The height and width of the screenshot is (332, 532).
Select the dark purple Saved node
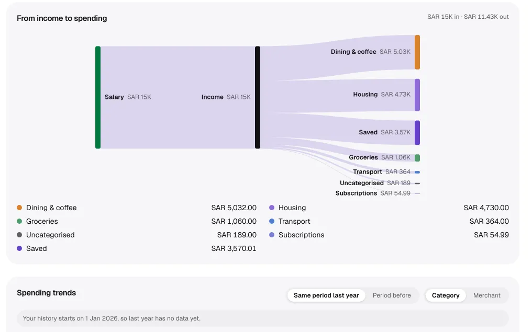(417, 132)
